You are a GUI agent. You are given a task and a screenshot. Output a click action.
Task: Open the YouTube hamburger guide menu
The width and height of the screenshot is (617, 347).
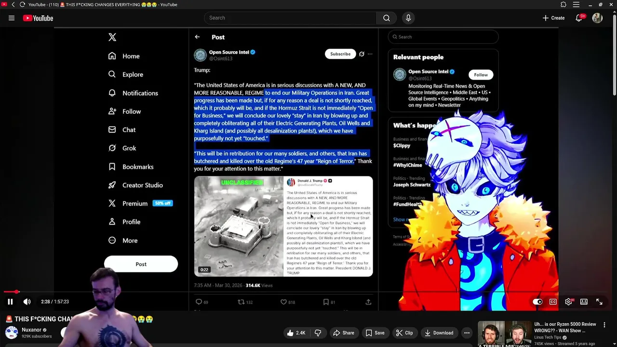[12, 18]
